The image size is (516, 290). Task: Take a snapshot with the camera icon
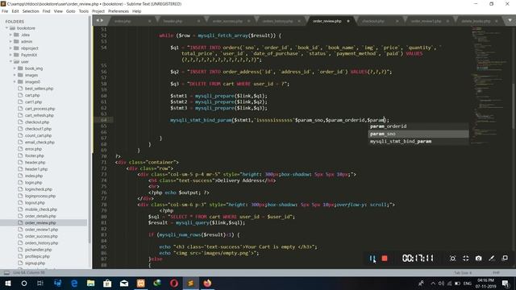478,259
